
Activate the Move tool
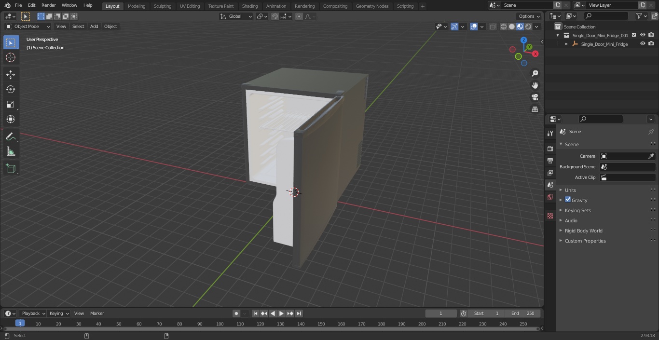coord(11,74)
